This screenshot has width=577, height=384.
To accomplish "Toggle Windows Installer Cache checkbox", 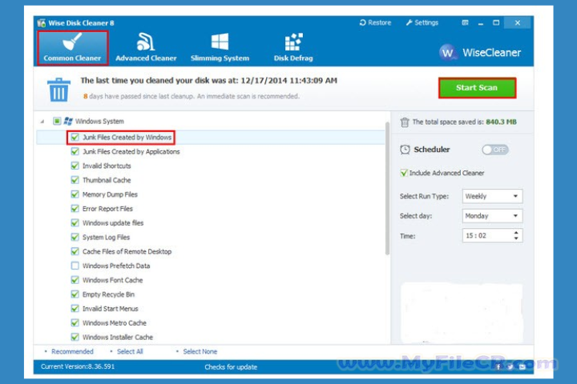I will [x=75, y=337].
